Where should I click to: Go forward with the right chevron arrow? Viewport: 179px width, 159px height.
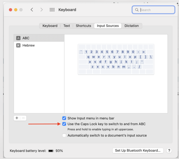(41, 10)
